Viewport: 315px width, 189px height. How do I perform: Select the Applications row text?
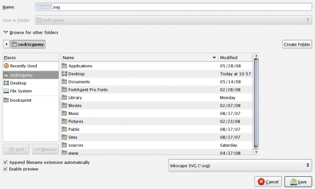coord(80,66)
